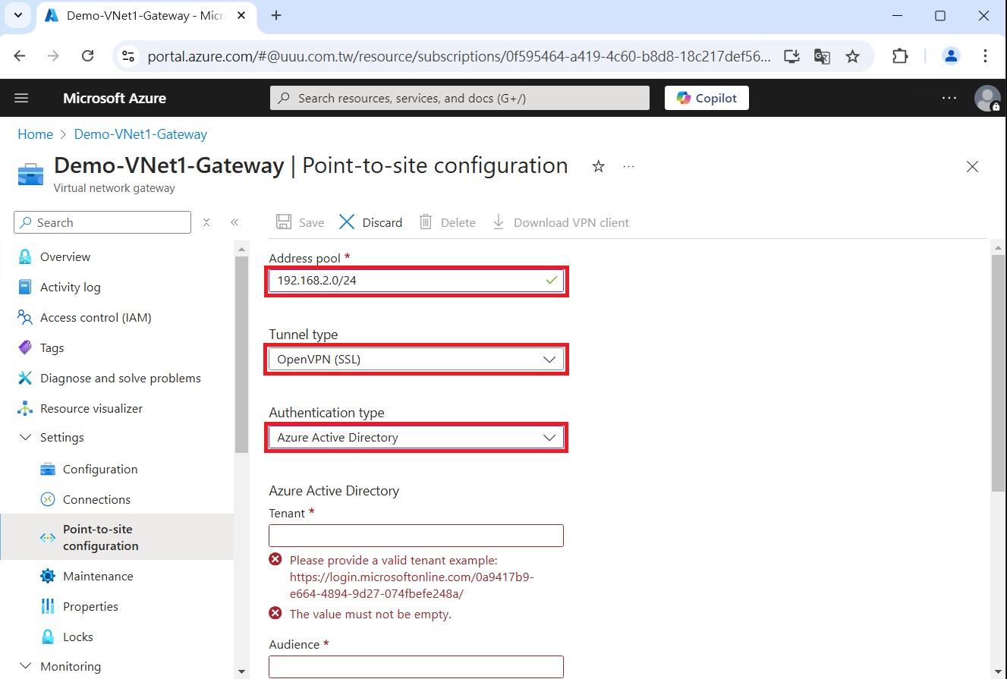Open the Chrome profile button

click(951, 56)
